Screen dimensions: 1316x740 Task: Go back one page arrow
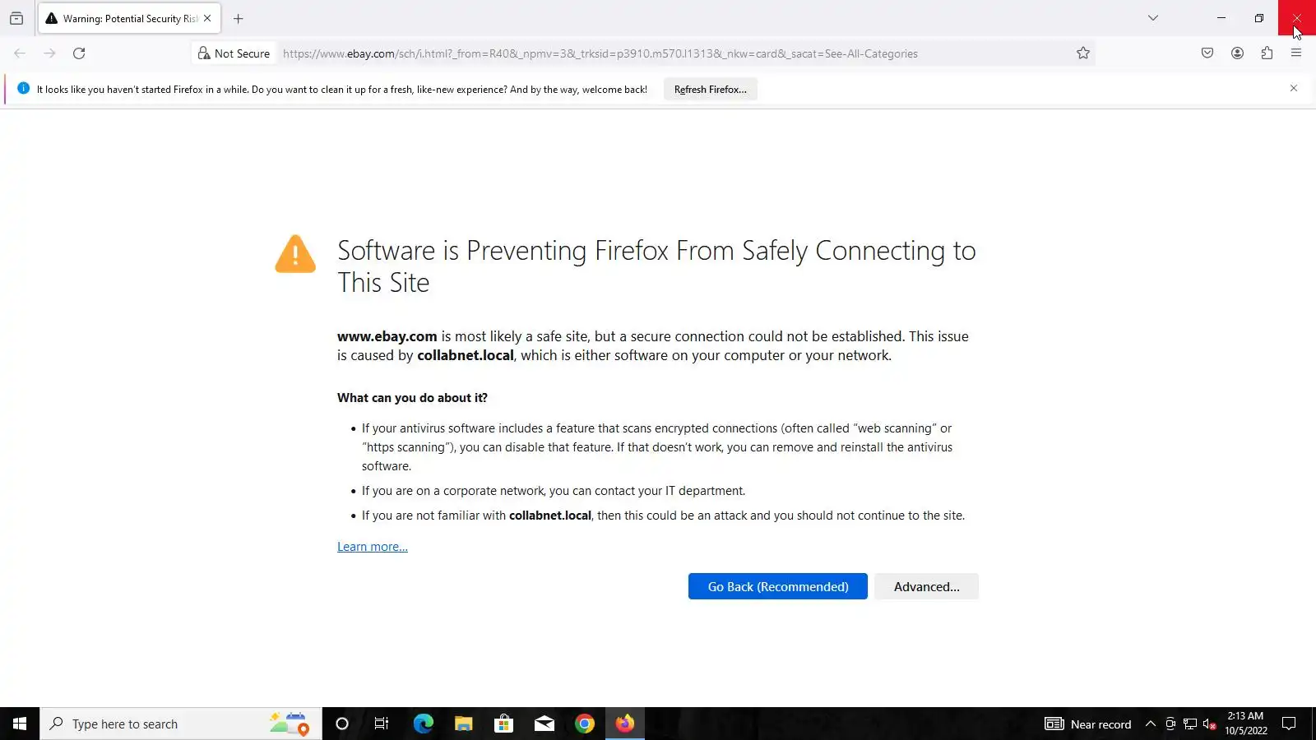tap(20, 53)
